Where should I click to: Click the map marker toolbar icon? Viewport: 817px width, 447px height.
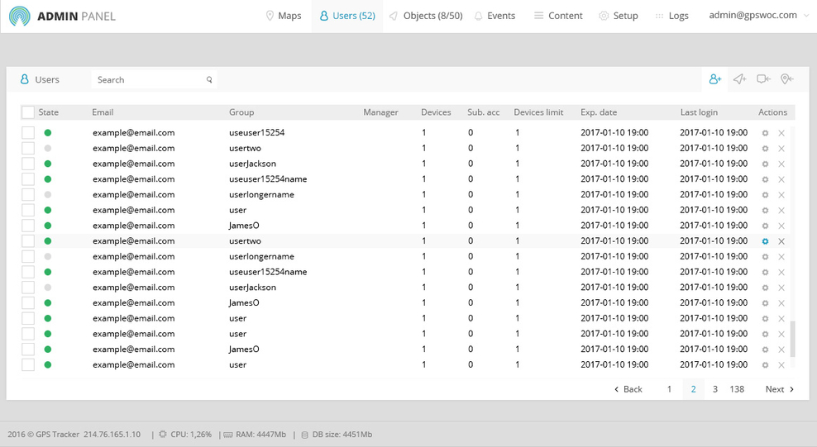click(x=786, y=79)
